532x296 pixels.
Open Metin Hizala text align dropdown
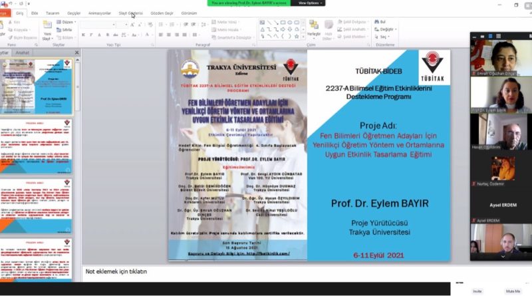coord(226,30)
